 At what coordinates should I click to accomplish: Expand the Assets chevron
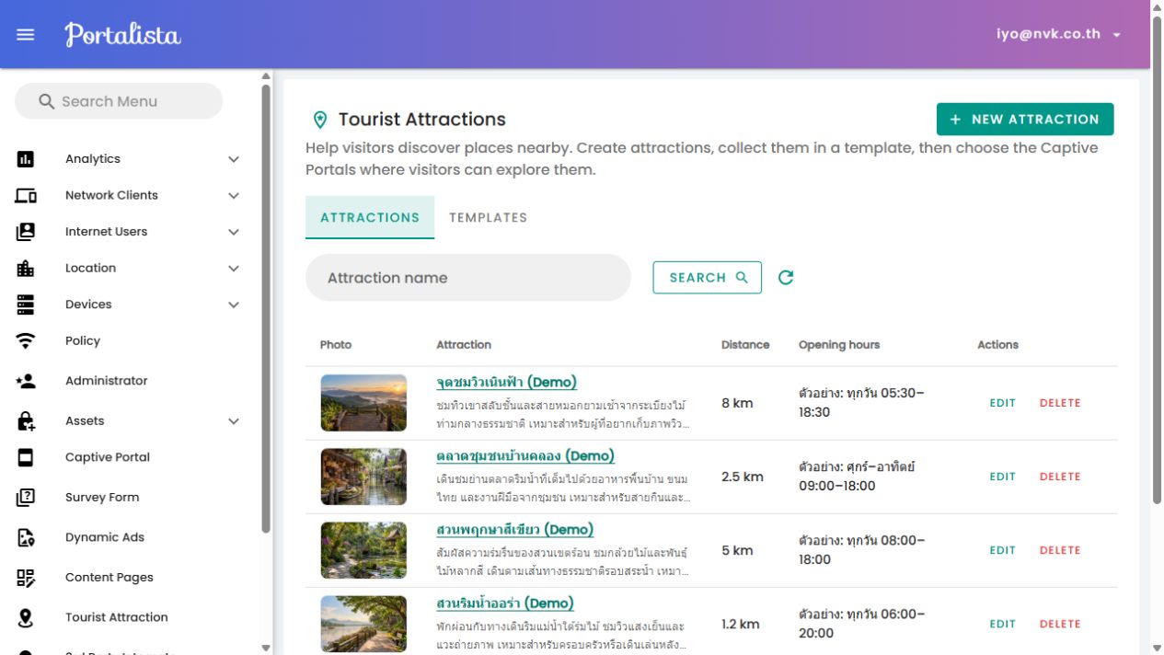click(234, 421)
